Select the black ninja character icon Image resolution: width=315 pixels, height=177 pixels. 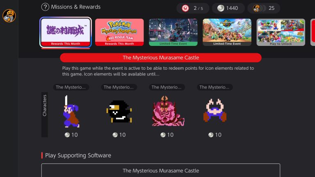(119, 111)
